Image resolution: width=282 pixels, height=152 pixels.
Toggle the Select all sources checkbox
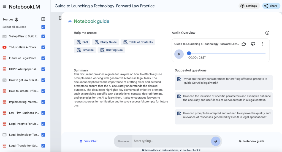43,27
